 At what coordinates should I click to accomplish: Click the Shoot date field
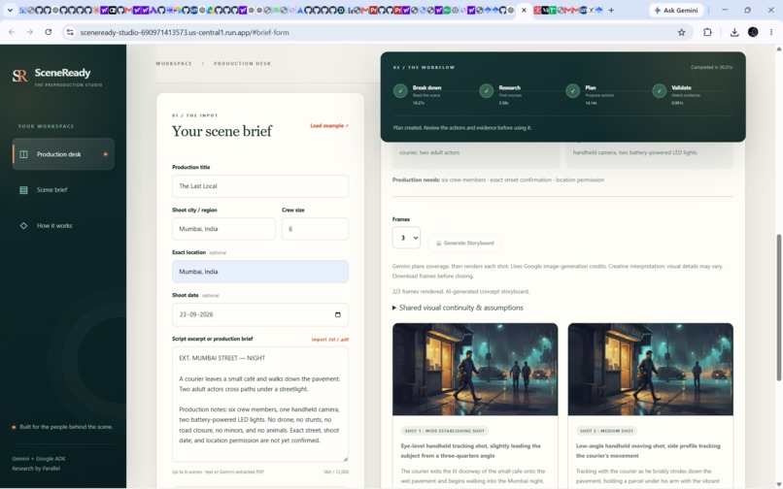(260, 314)
